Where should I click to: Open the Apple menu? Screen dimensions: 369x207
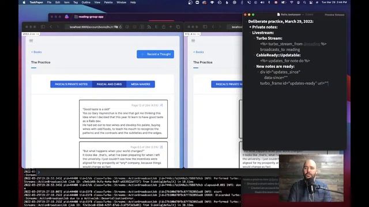[x=24, y=2]
